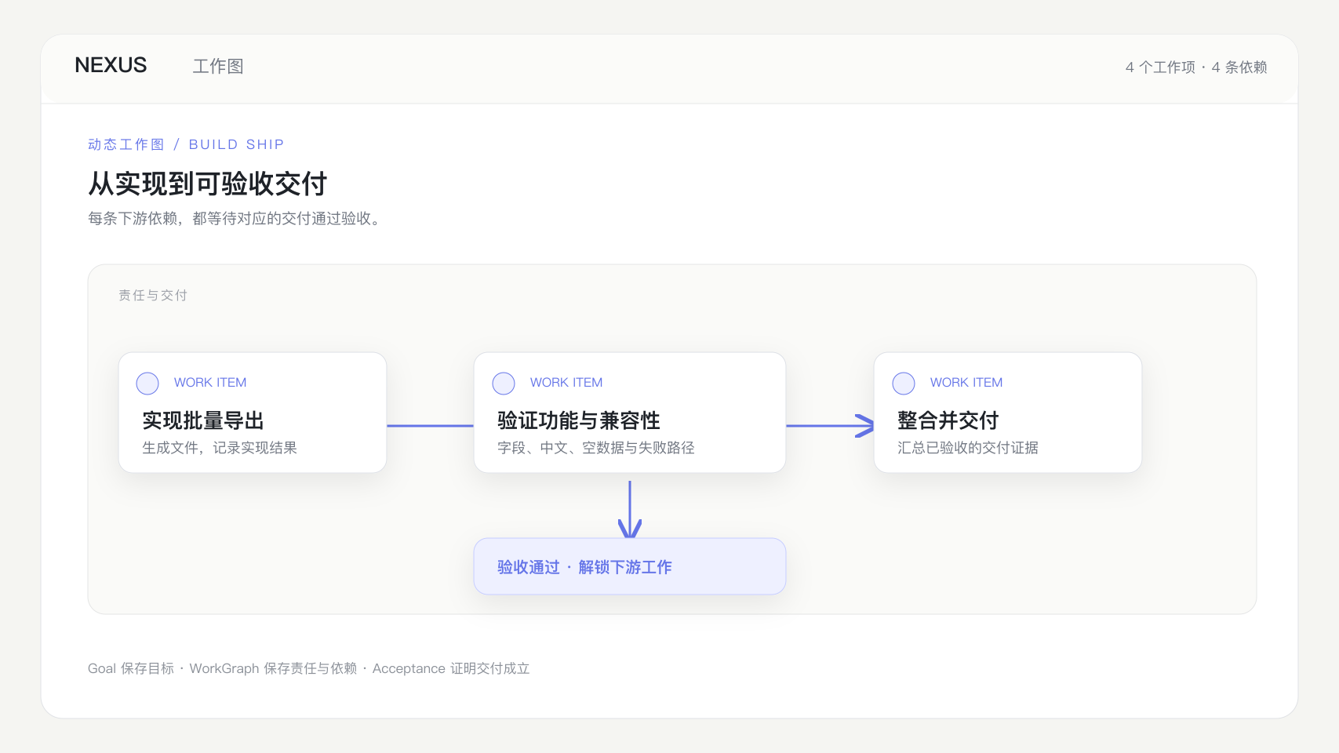
Task: Click the 4 个工作项 · 4 条依赖 summary
Action: [1196, 67]
